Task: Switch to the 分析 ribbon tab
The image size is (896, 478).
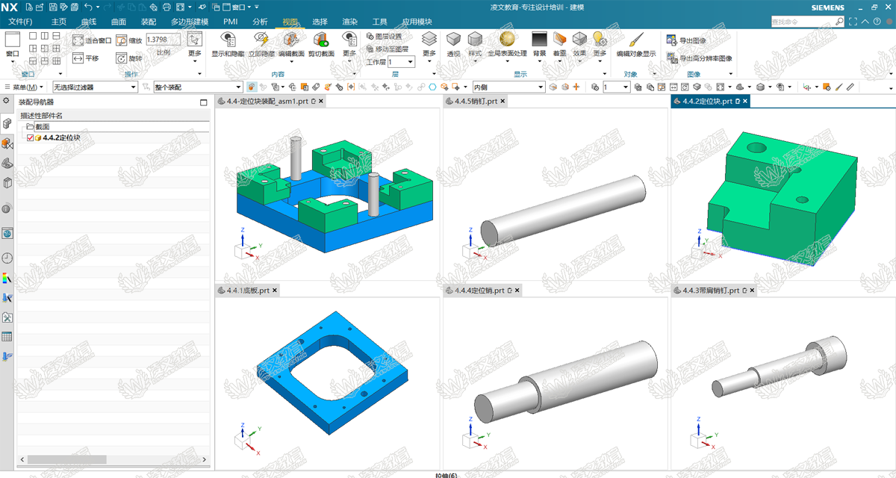Action: click(x=260, y=22)
